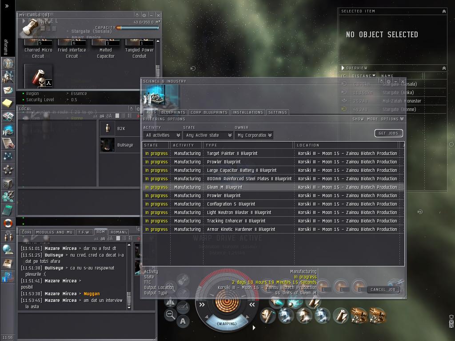Select B2K in Local member list
The height and width of the screenshot is (341, 455).
(x=121, y=128)
